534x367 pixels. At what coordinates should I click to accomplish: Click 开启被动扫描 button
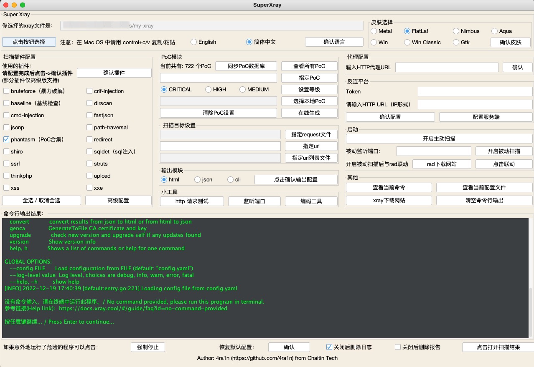pyautogui.click(x=504, y=151)
